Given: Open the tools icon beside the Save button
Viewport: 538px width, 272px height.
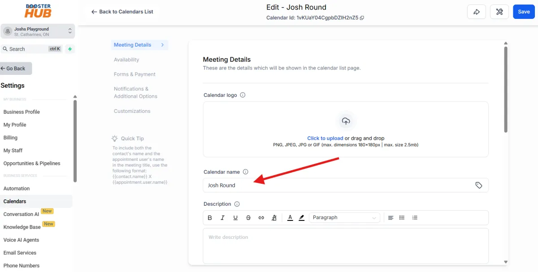Looking at the screenshot, I should 499,12.
